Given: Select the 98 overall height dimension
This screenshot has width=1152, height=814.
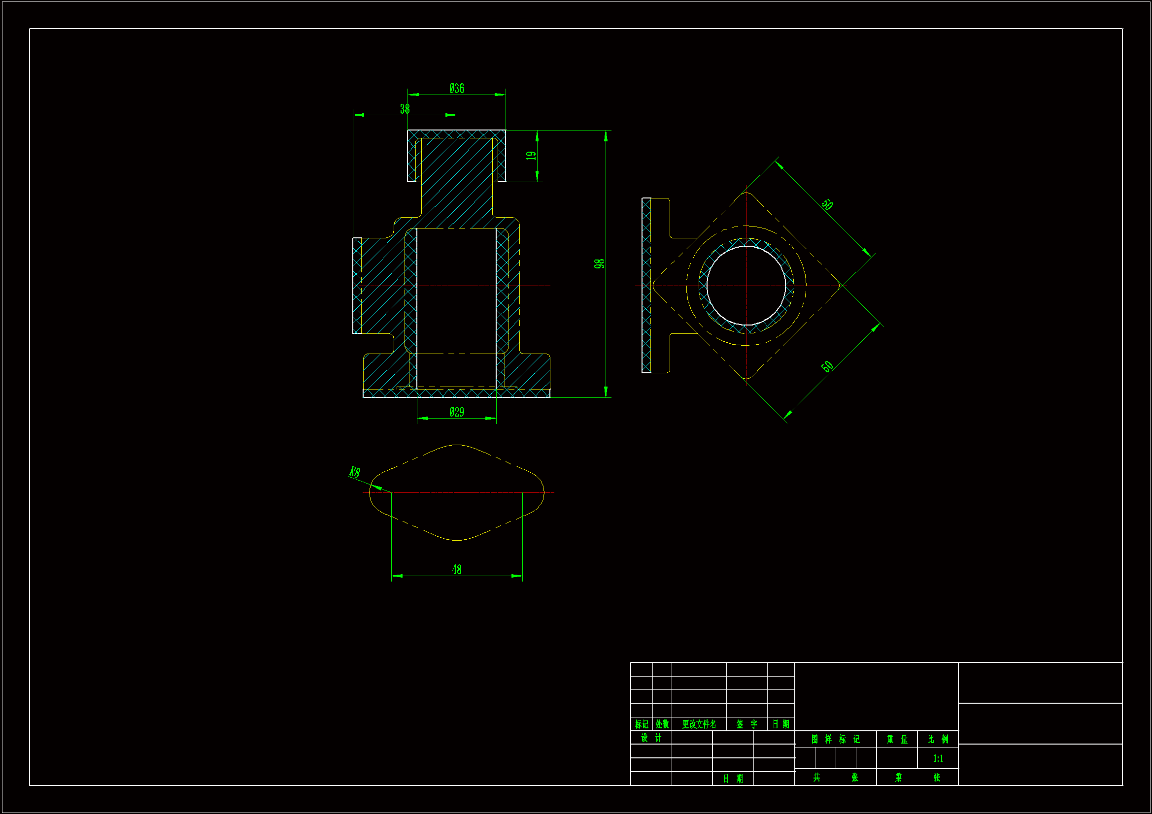Looking at the screenshot, I should pyautogui.click(x=599, y=264).
